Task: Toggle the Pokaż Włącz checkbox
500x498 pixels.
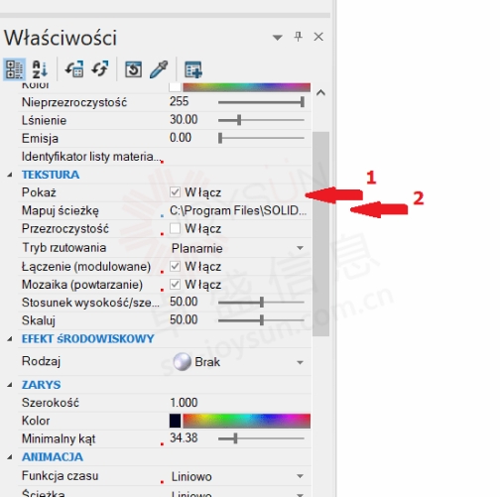Action: [175, 192]
